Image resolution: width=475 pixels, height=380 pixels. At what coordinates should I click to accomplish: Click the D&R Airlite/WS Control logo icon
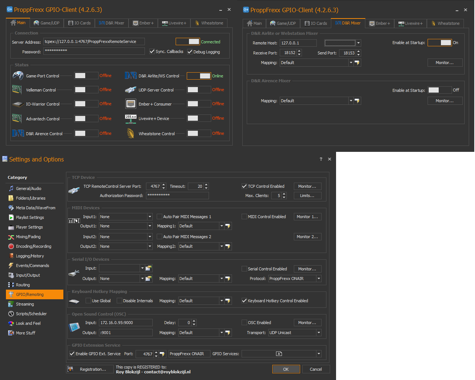[x=131, y=76]
